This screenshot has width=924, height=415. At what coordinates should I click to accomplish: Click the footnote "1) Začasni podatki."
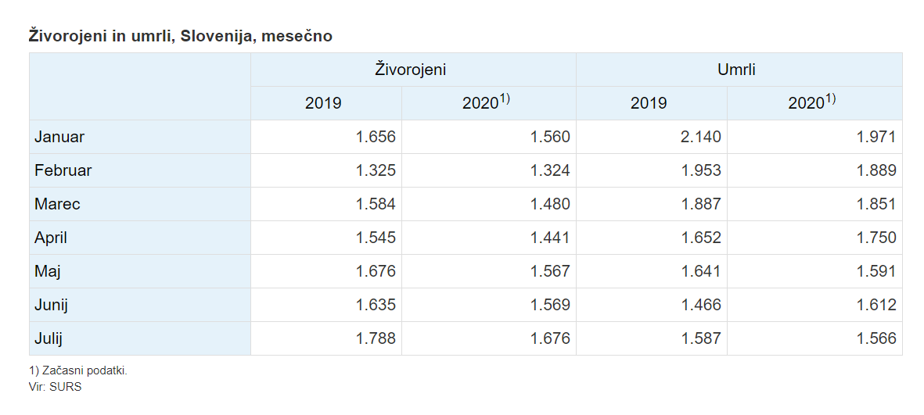tap(77, 370)
